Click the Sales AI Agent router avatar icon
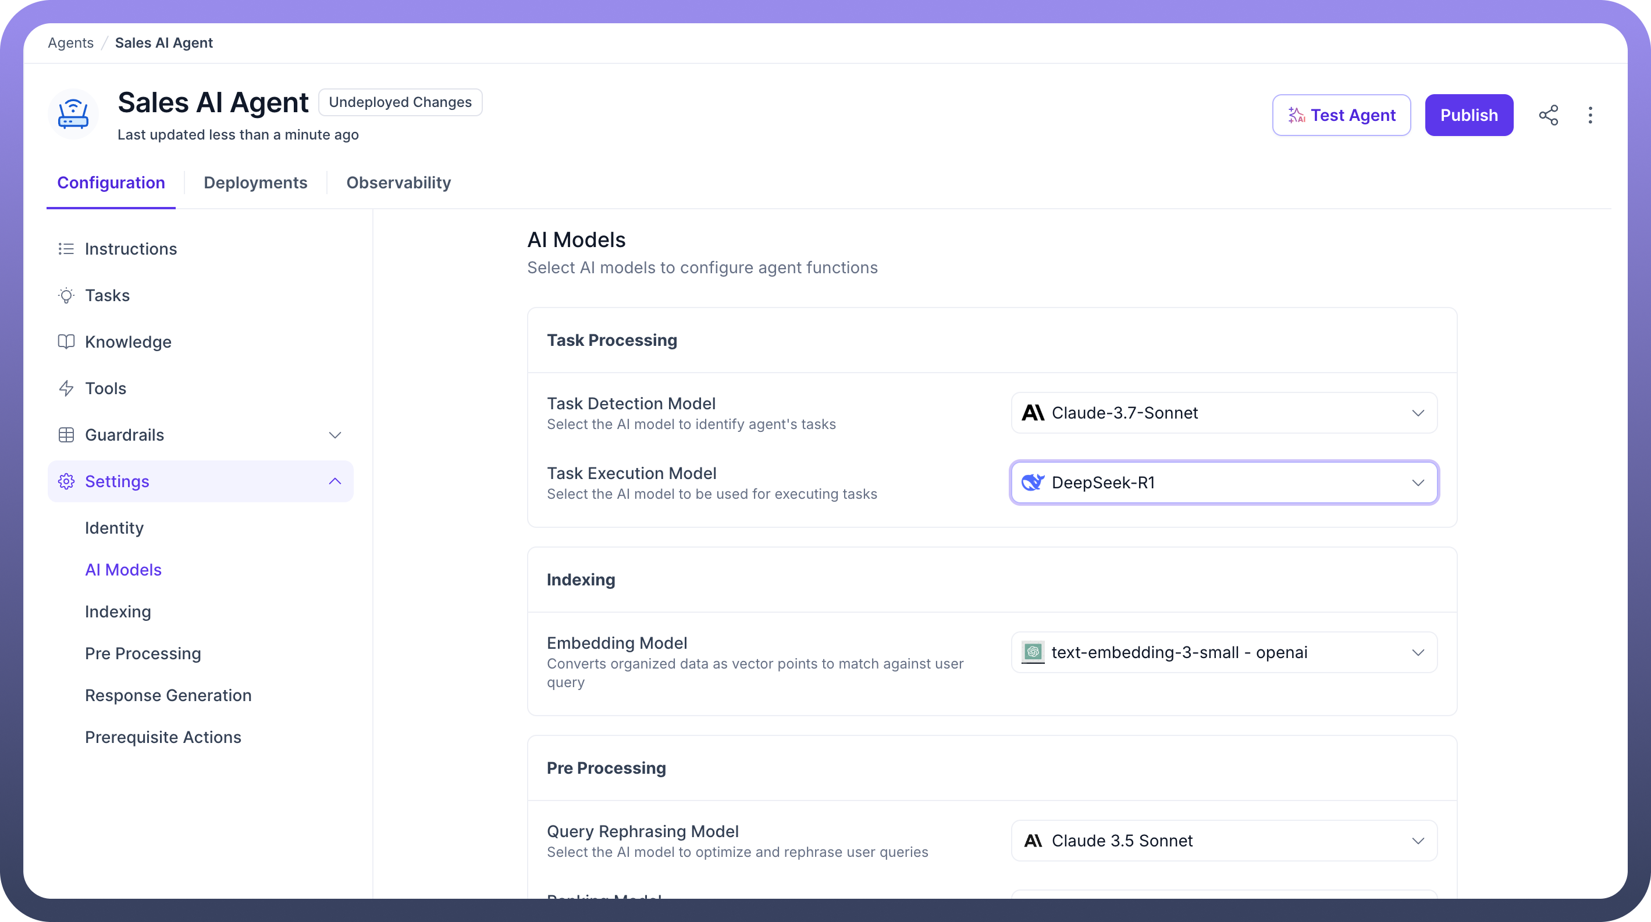 [73, 115]
